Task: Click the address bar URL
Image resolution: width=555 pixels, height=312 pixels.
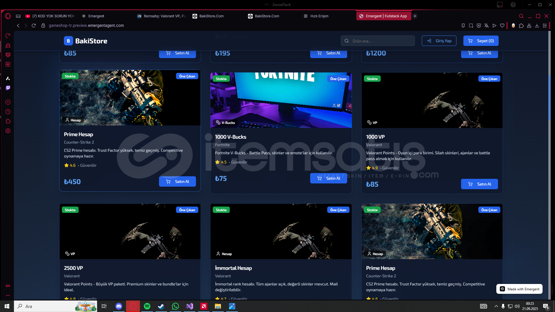Action: click(x=86, y=25)
